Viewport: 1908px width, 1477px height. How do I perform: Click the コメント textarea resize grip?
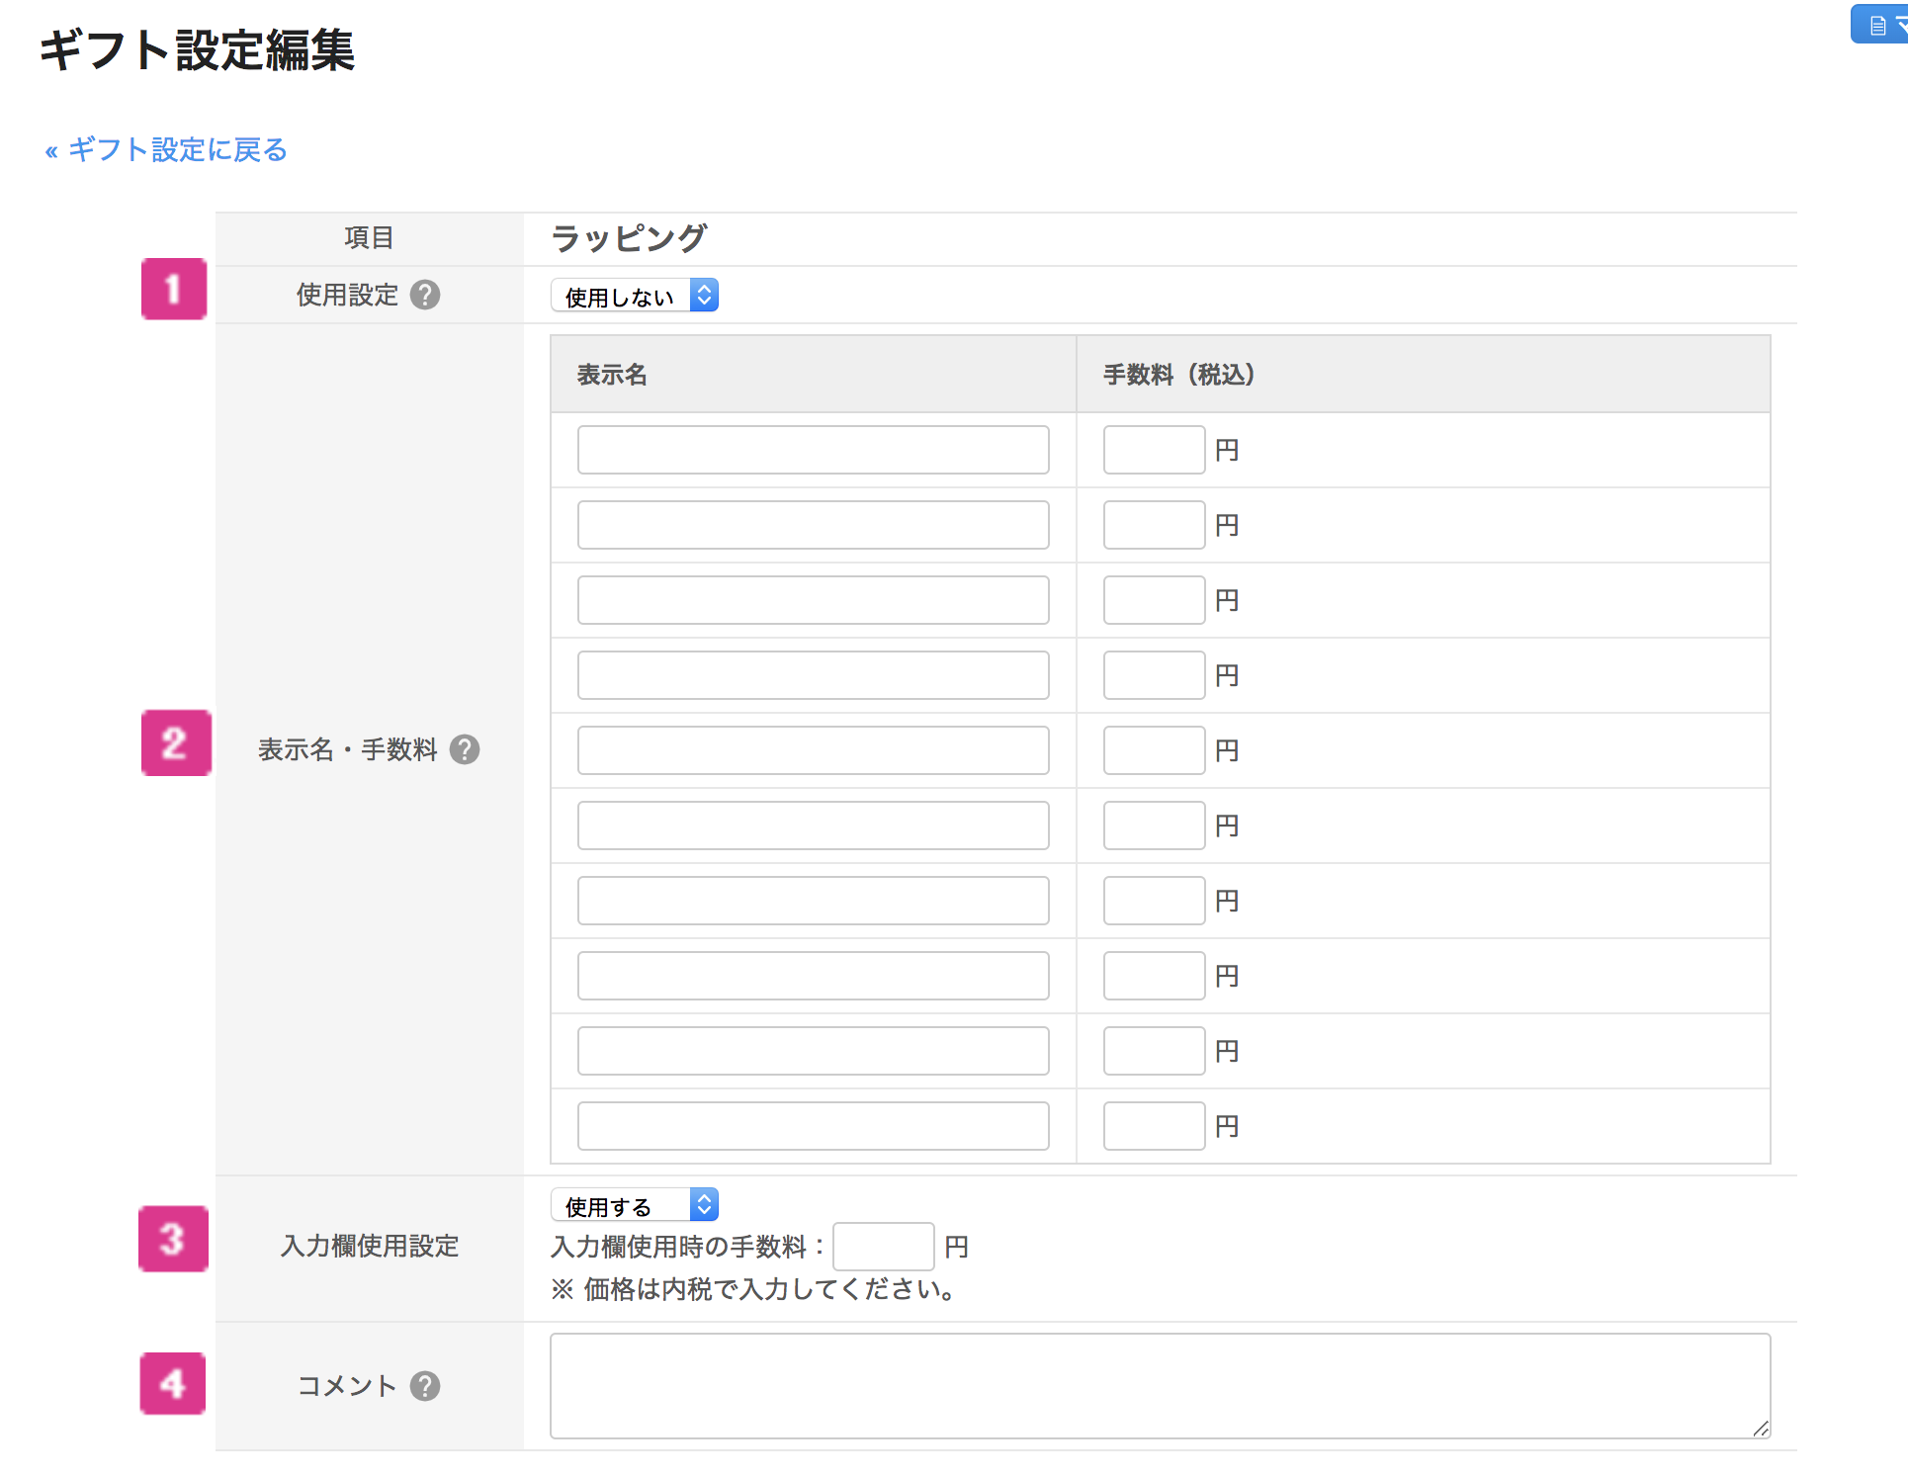[1761, 1429]
